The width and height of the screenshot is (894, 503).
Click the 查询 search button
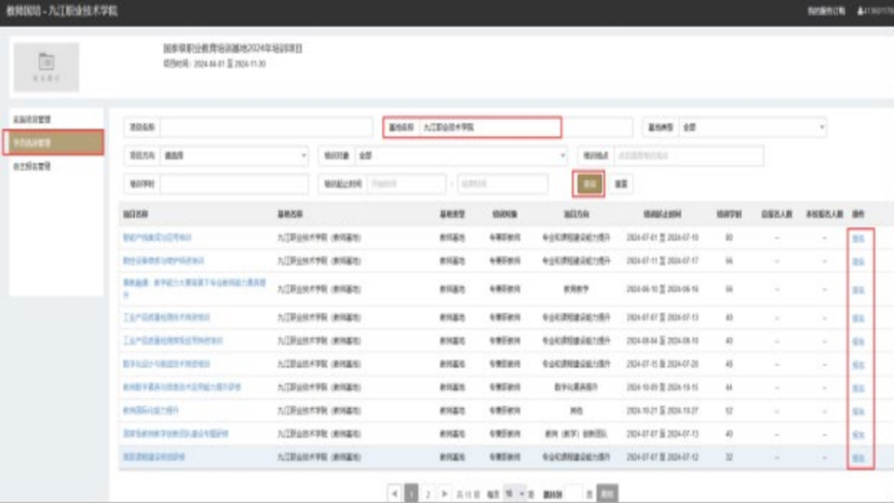pos(589,184)
